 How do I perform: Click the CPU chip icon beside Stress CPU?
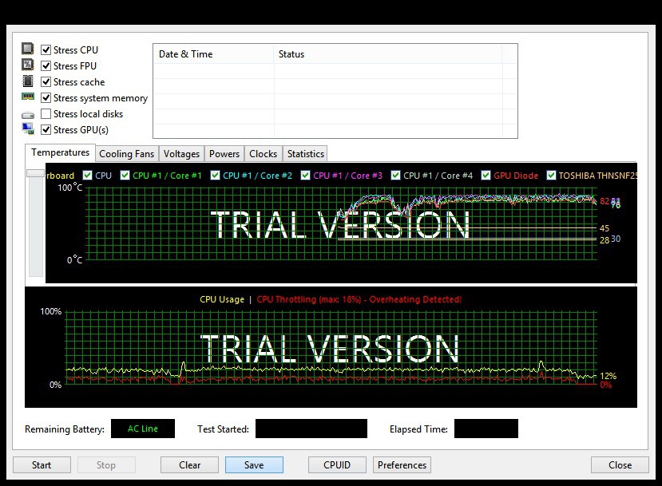pos(27,49)
